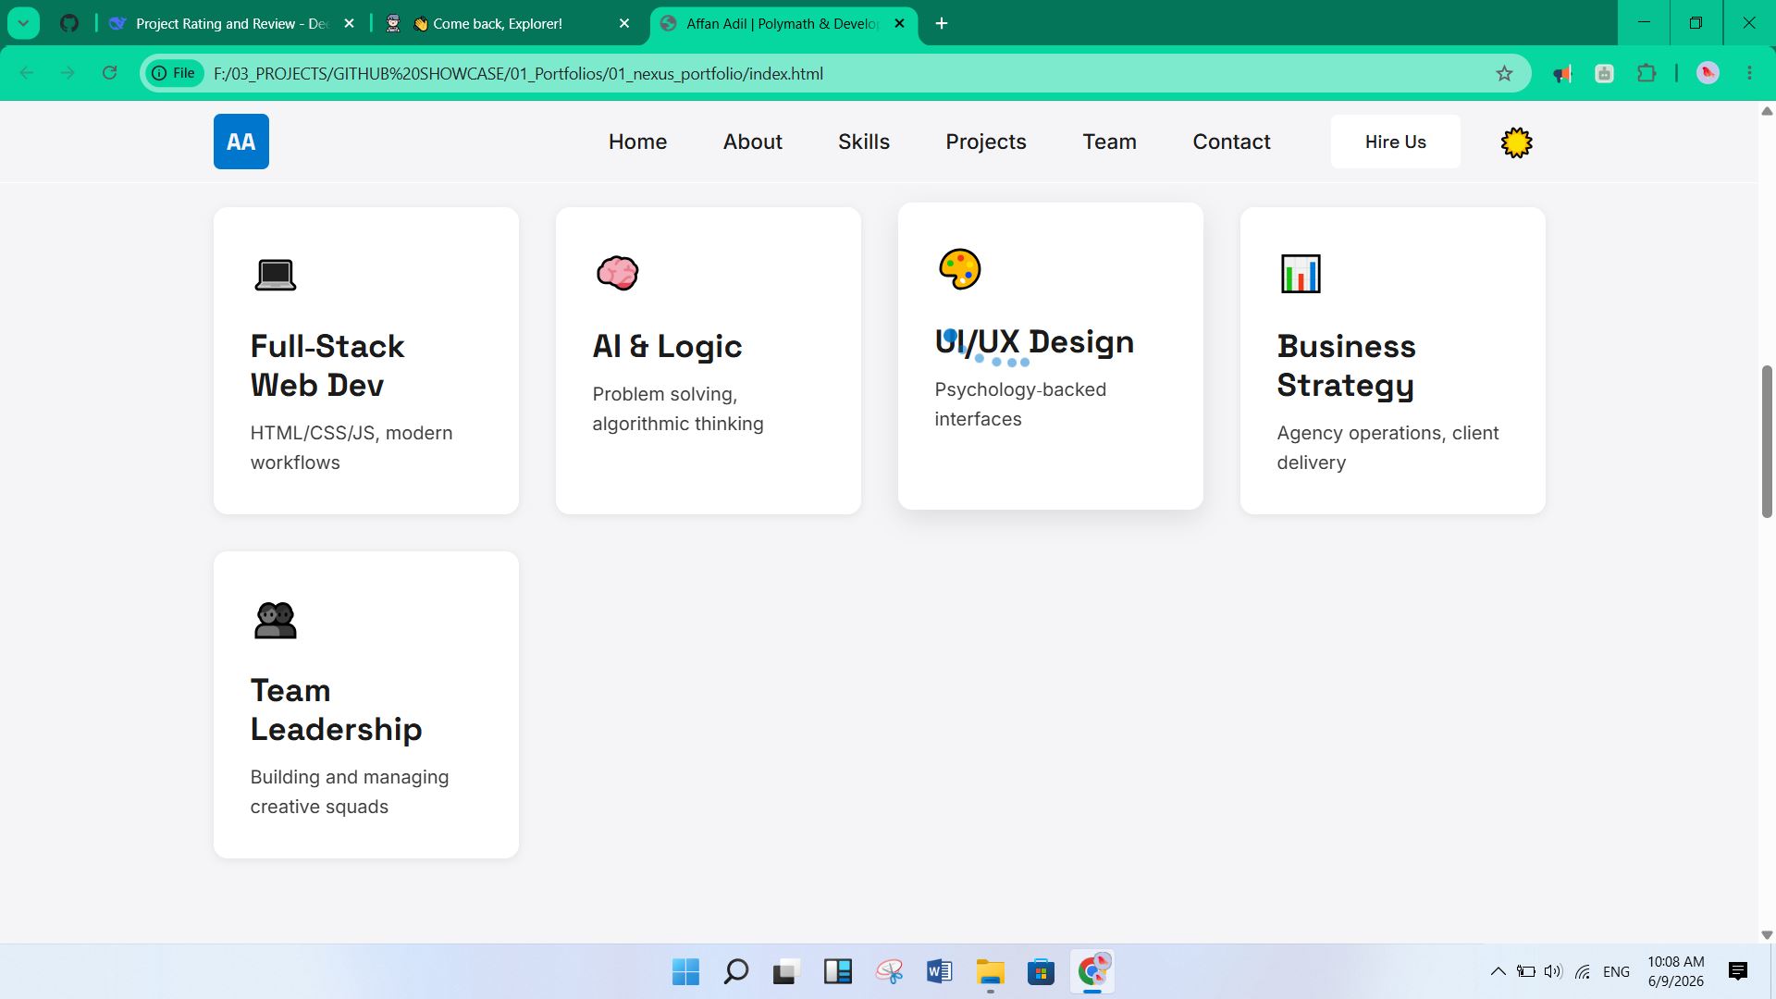The image size is (1776, 999).
Task: Click the page vertical scrollbar thumb
Action: coord(1766,441)
